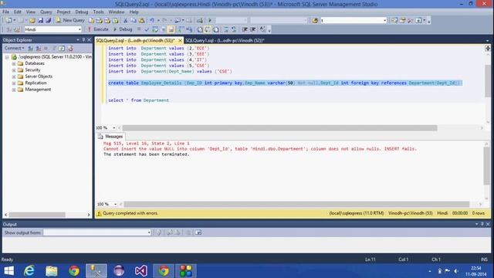The height and width of the screenshot is (278, 494).
Task: Open Internet Explorer from taskbar
Action: click(x=29, y=271)
